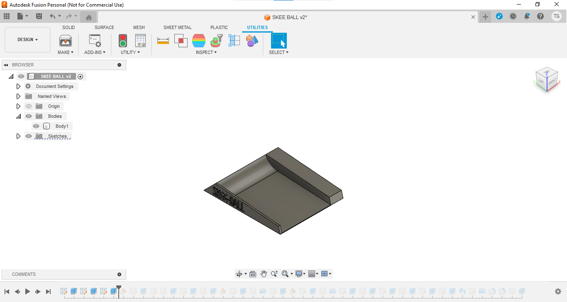Select the Section Analysis tool
This screenshot has height=302, width=567.
[x=235, y=41]
